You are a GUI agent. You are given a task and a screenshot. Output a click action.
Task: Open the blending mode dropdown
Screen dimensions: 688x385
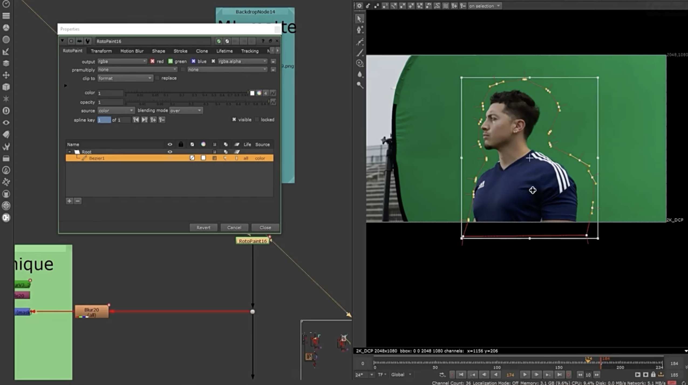point(186,110)
